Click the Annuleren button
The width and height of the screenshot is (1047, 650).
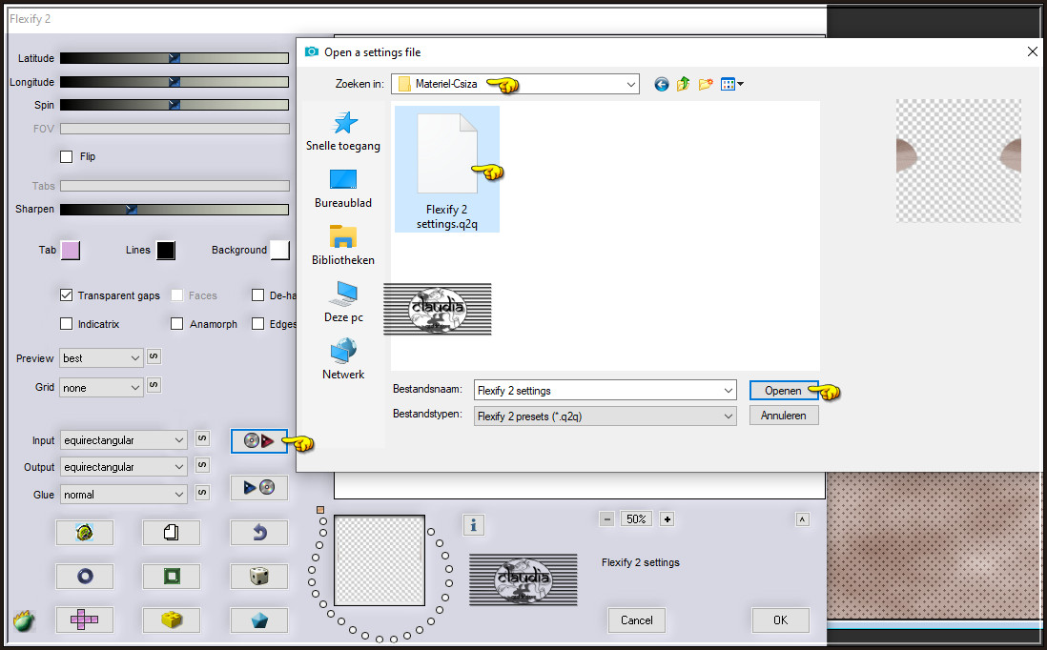783,416
